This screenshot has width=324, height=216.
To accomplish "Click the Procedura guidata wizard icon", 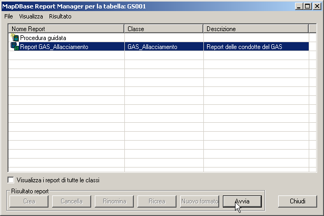I will (14, 38).
